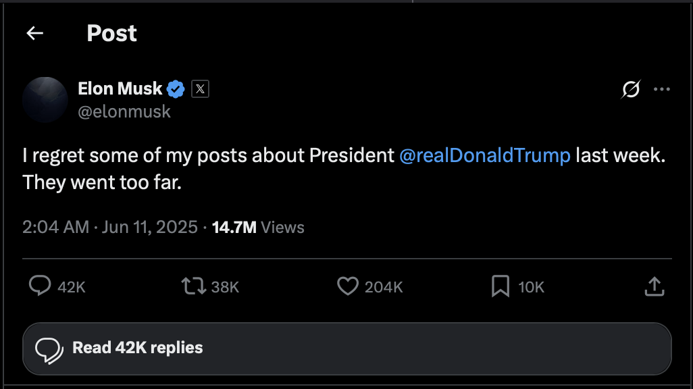
Task: Click the 38K repost count
Action: (x=225, y=287)
